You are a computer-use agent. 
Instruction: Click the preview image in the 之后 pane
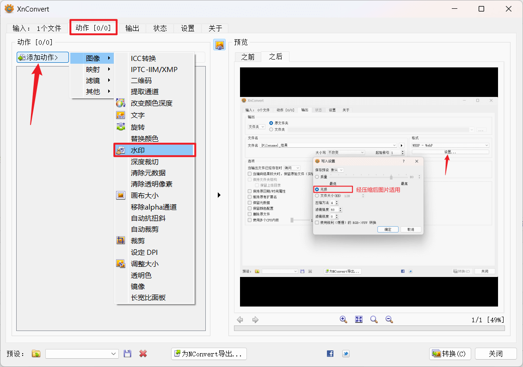coord(369,187)
